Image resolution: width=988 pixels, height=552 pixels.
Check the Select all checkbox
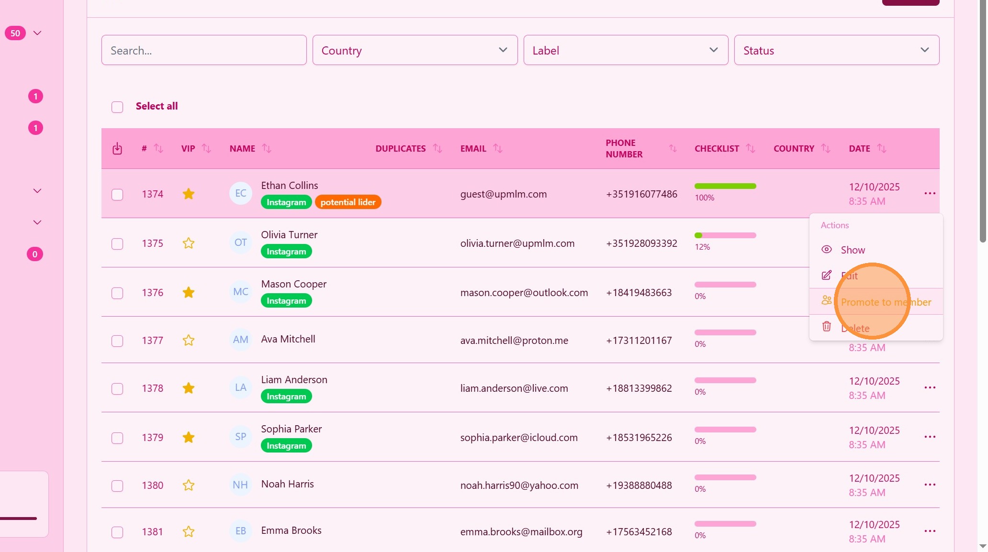[117, 107]
